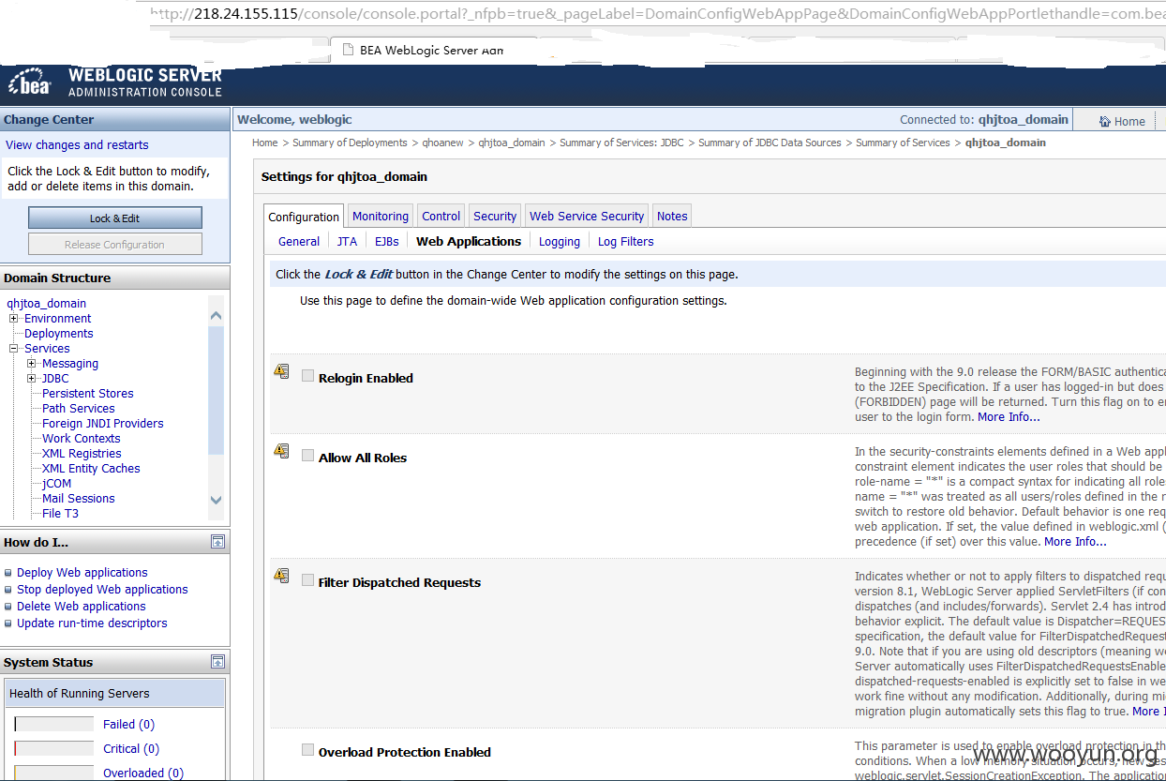Toggle Allow All Roles checkbox
The height and width of the screenshot is (781, 1166).
point(307,456)
